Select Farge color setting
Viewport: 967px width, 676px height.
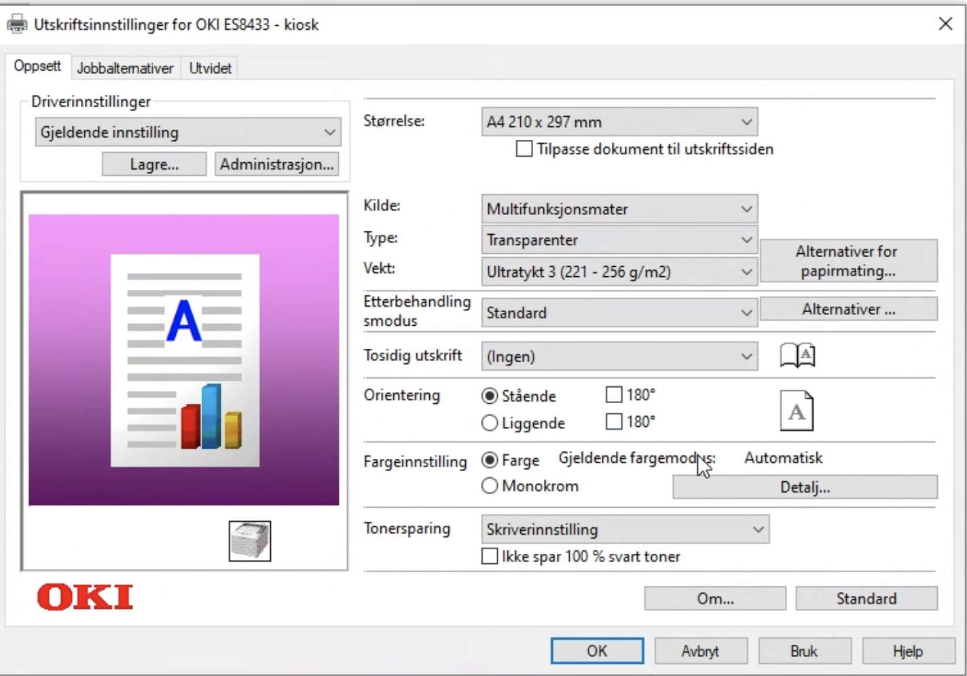[x=490, y=460]
